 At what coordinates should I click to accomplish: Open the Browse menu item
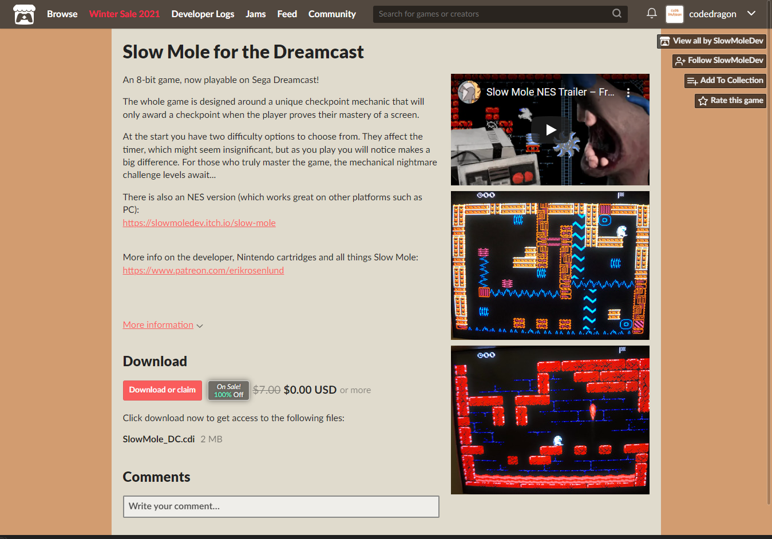point(62,14)
